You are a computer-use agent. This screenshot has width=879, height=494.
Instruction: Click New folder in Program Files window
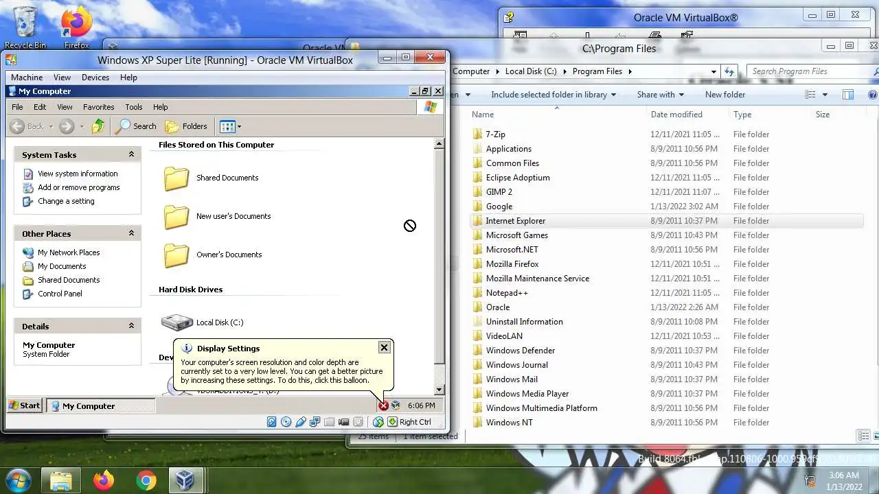pyautogui.click(x=725, y=95)
